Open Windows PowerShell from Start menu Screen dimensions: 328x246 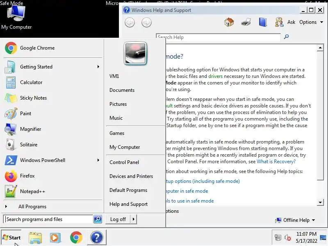click(x=52, y=160)
